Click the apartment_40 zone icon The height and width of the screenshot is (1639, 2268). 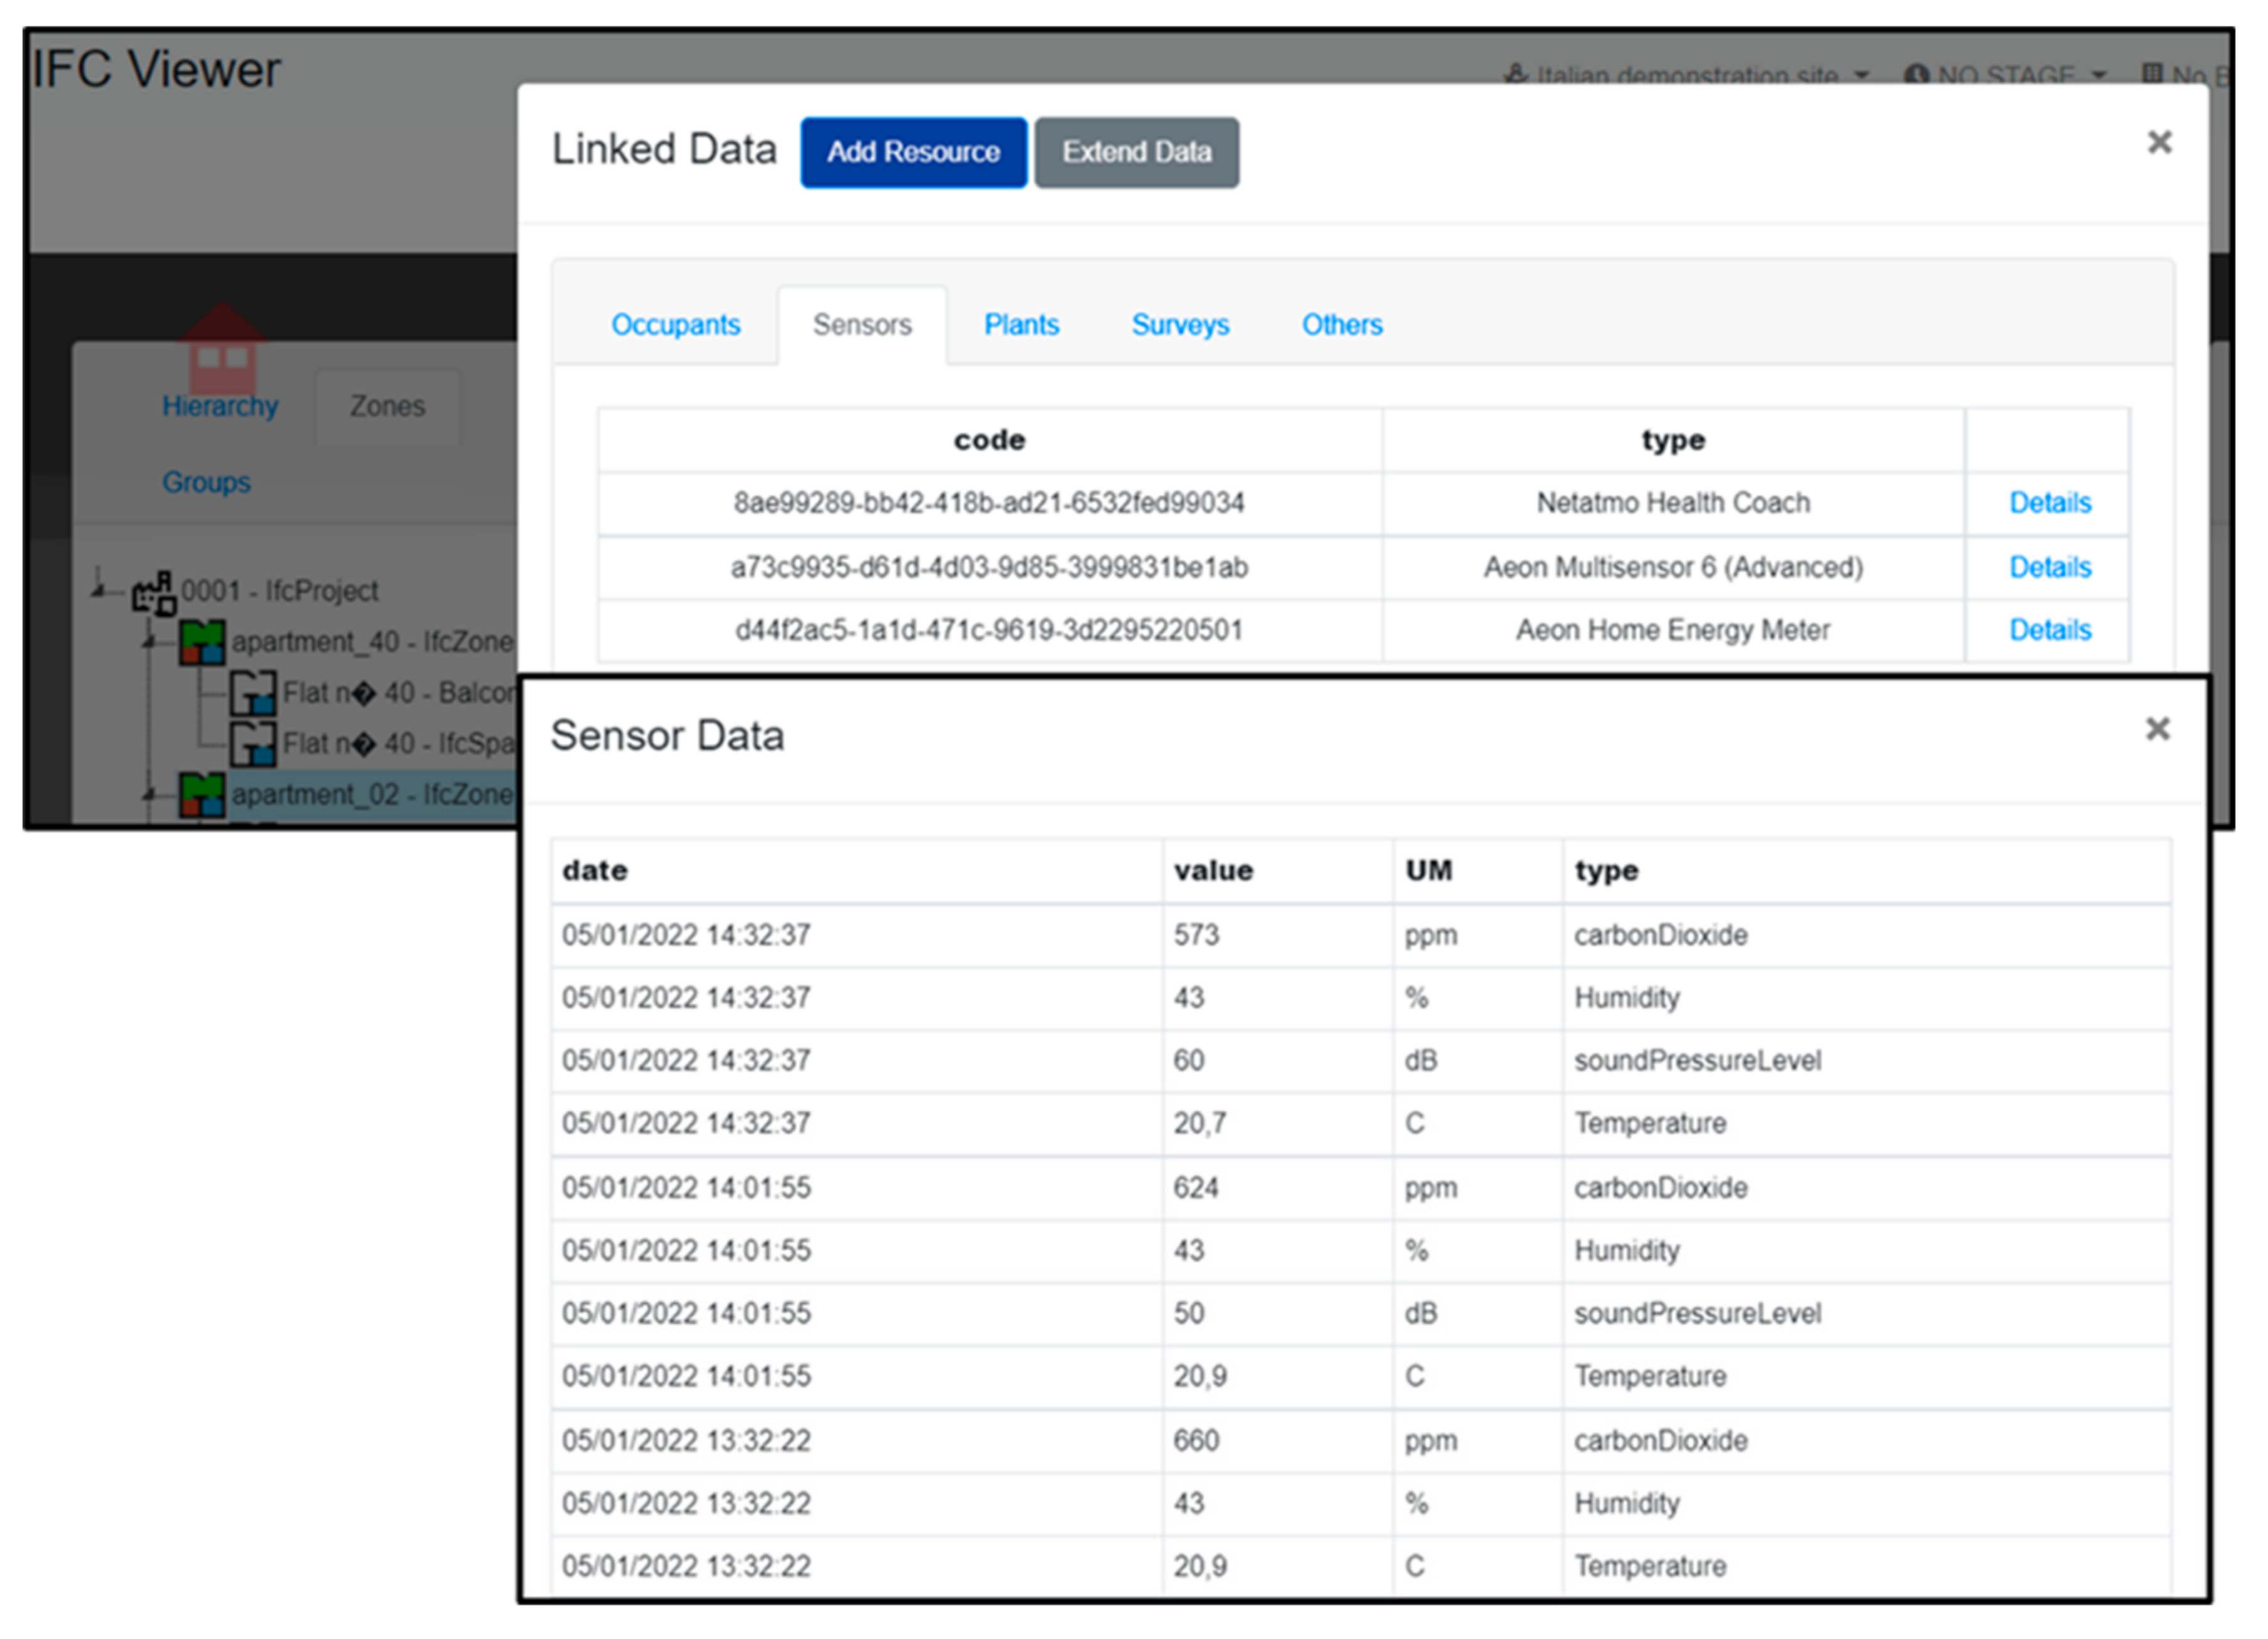[x=203, y=643]
